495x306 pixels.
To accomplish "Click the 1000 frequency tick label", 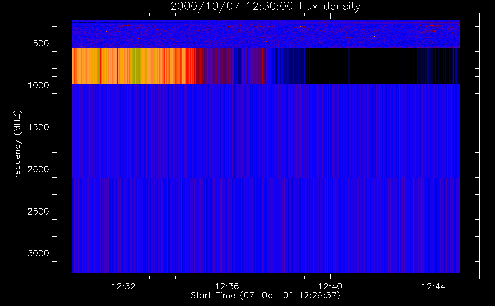I will point(38,85).
